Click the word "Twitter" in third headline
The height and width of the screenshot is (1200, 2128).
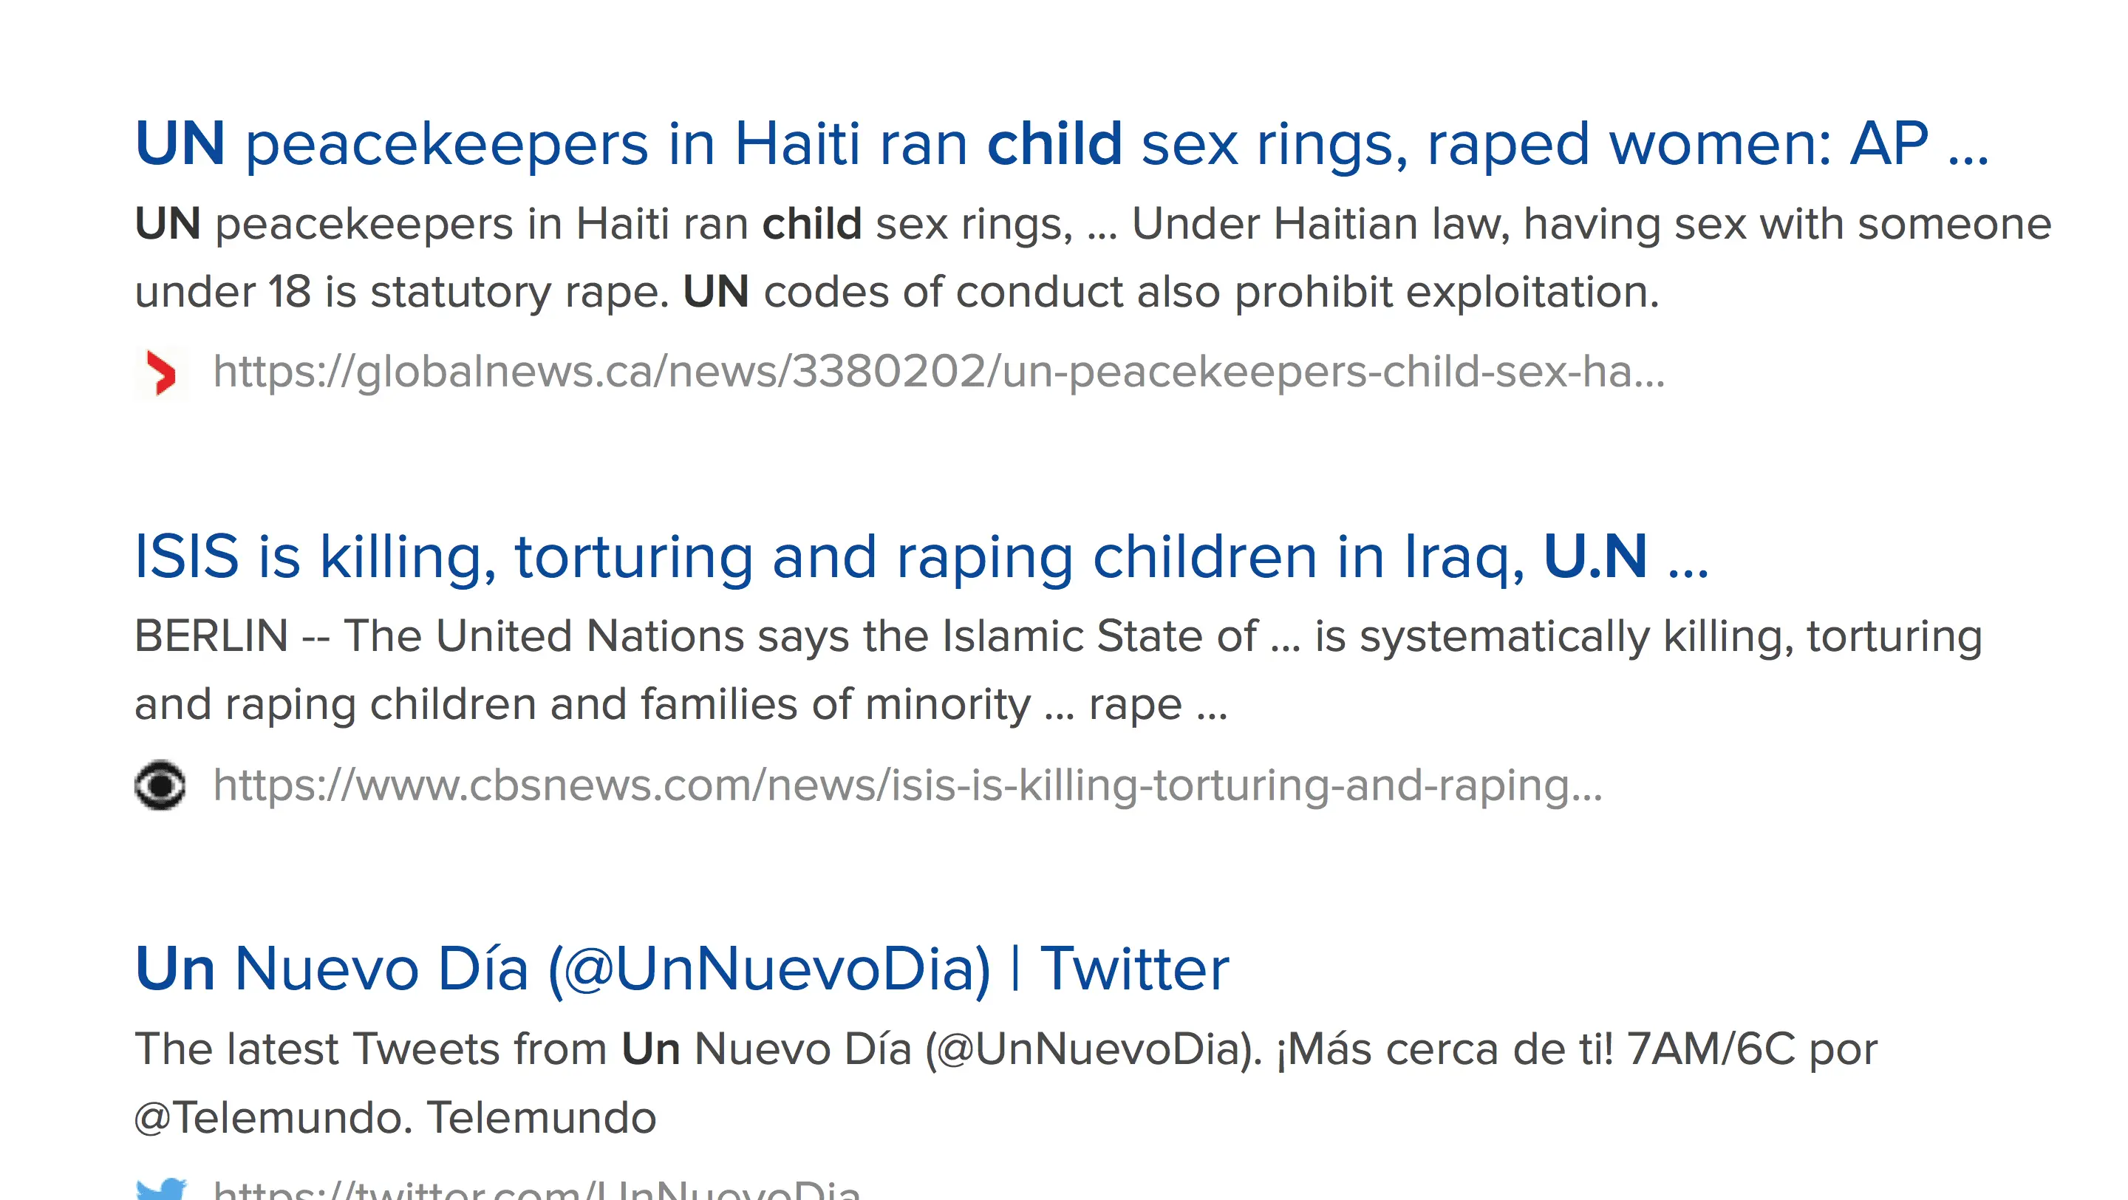pyautogui.click(x=1134, y=969)
